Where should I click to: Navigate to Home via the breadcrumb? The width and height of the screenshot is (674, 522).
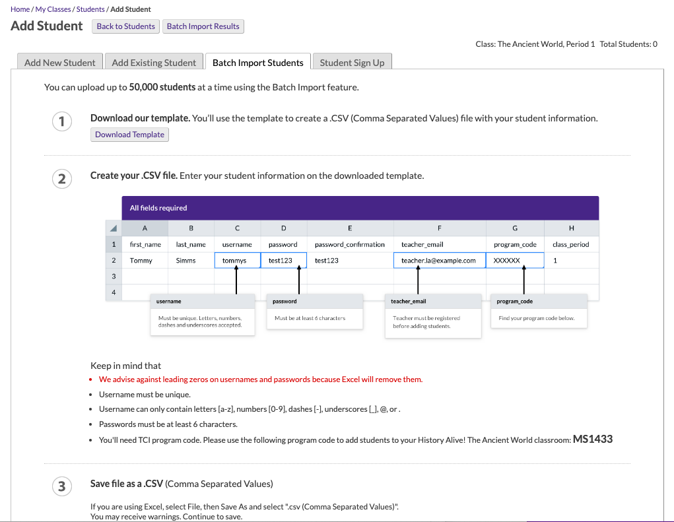point(20,9)
